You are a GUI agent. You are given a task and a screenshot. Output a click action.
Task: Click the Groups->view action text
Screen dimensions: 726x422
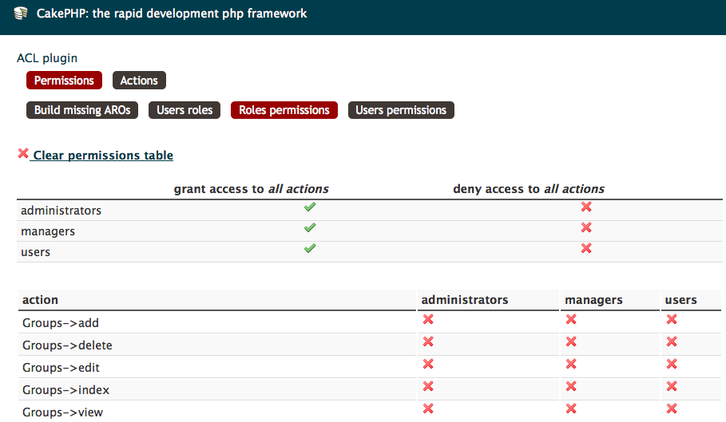click(62, 412)
